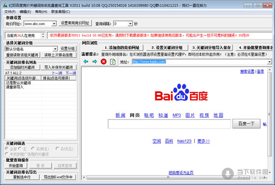Screen dimensions: 275x185
Task: Click the 搜索设置 link
Action: [x=247, y=71]
